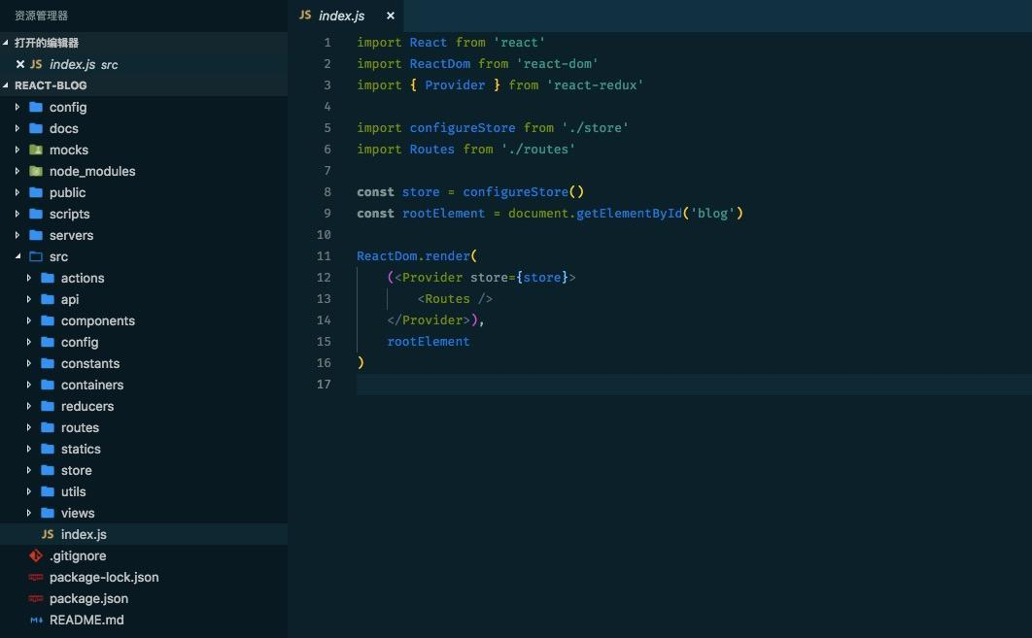Viewport: 1032px width, 638px height.
Task: Click the scripts folder icon
Action: coord(36,214)
